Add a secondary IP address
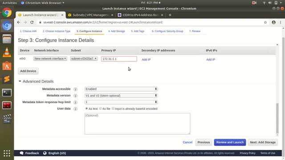The image size is (285, 160). point(146,60)
